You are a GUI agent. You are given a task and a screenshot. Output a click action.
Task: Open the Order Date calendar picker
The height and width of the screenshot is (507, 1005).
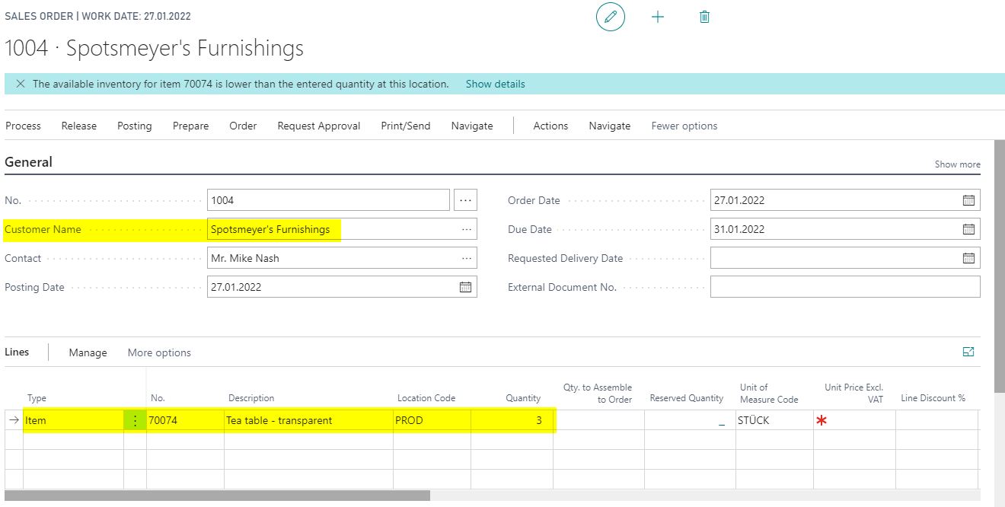tap(968, 200)
